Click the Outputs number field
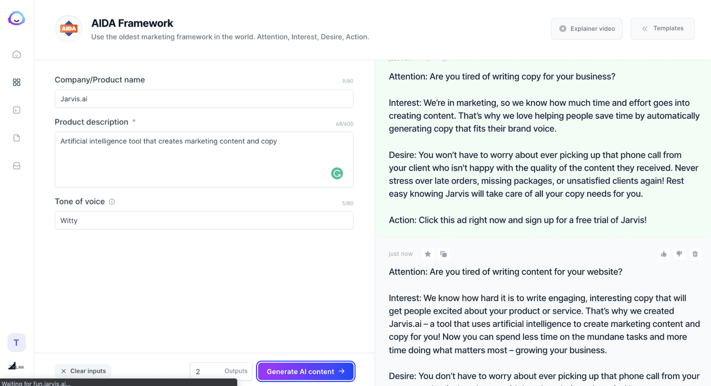711x386 pixels. [221, 371]
